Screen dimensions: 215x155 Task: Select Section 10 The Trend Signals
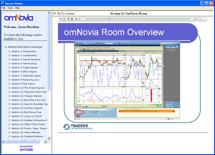tap(28, 88)
